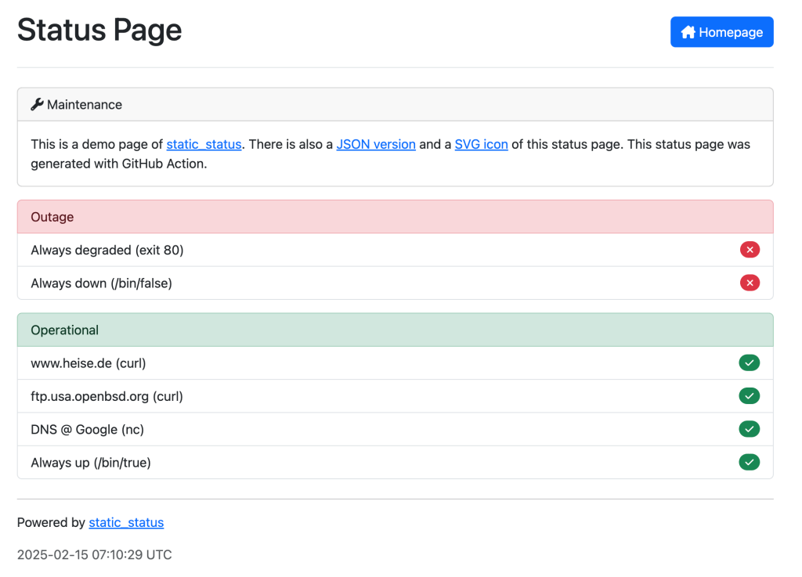Click the UTC timestamp at page bottom
The image size is (802, 577).
click(94, 554)
